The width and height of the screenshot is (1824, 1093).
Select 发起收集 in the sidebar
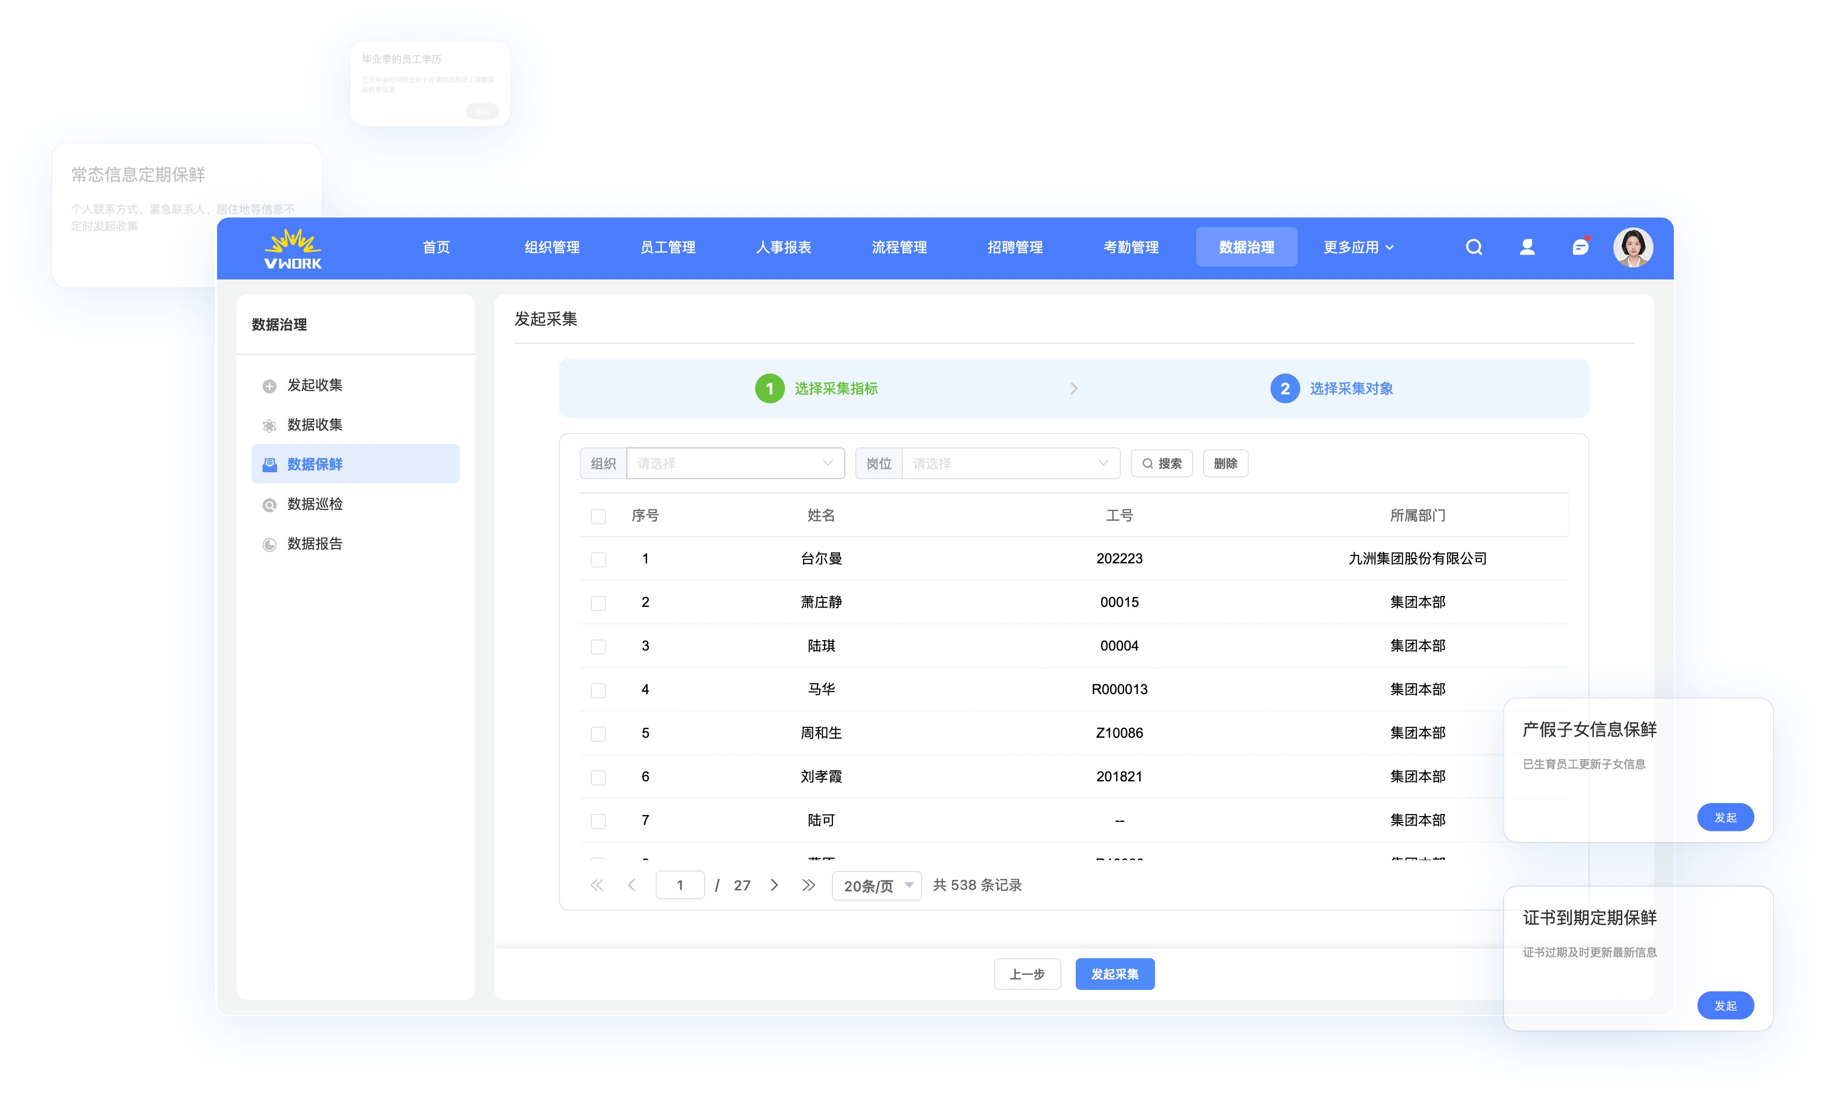pyautogui.click(x=356, y=385)
